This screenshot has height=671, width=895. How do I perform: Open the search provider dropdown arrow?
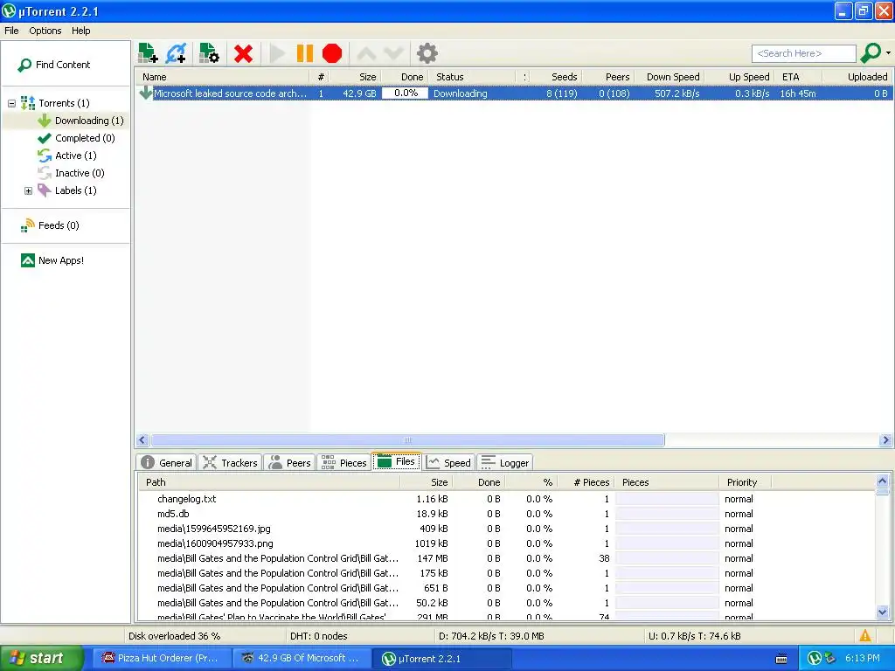pos(888,53)
